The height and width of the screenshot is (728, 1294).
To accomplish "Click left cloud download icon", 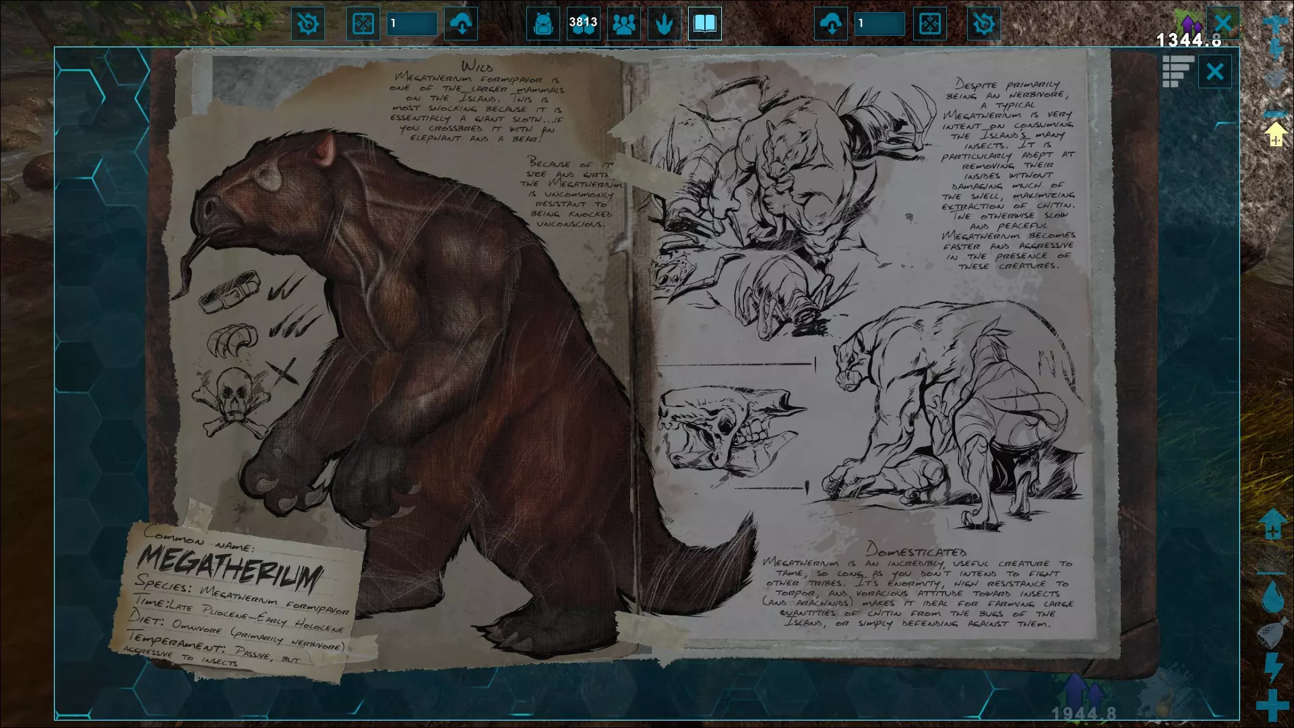I will tap(462, 24).
